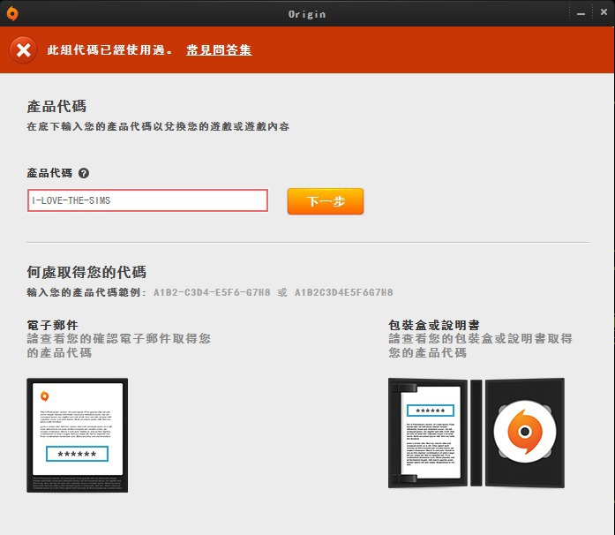Click the error message 此組代碼已經使用過
Screen dimensions: 615x535
click(x=109, y=49)
